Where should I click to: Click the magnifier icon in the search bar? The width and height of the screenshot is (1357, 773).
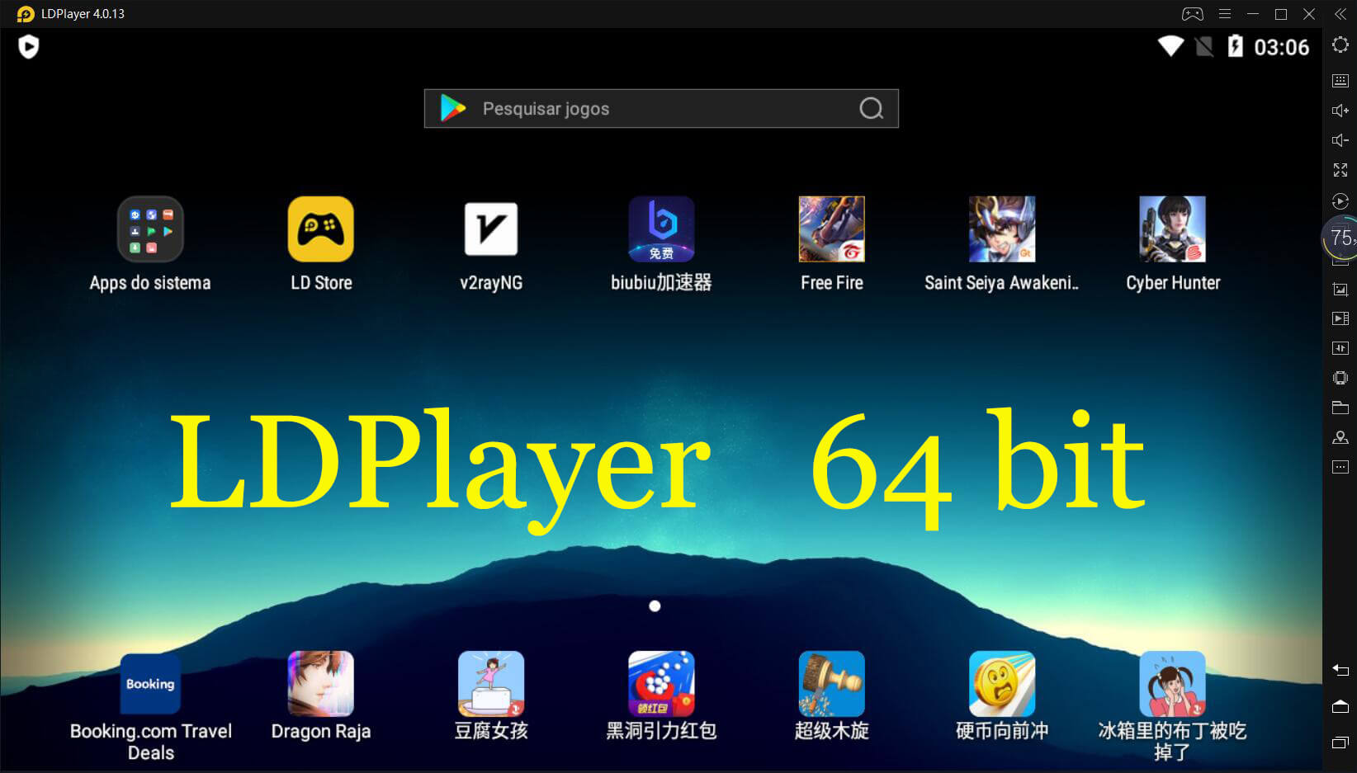coord(872,109)
